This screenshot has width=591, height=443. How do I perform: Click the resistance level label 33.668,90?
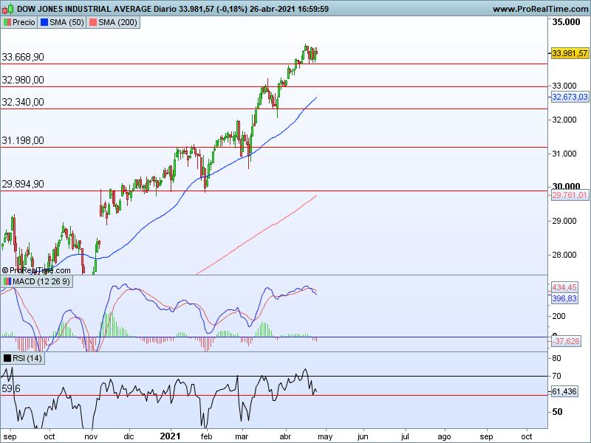click(23, 57)
